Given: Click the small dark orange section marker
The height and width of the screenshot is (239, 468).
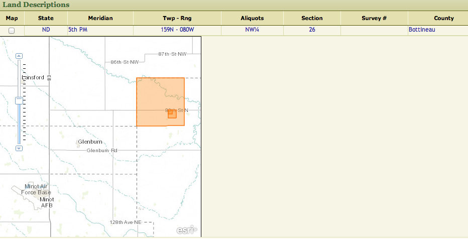Looking at the screenshot, I should pyautogui.click(x=172, y=114).
